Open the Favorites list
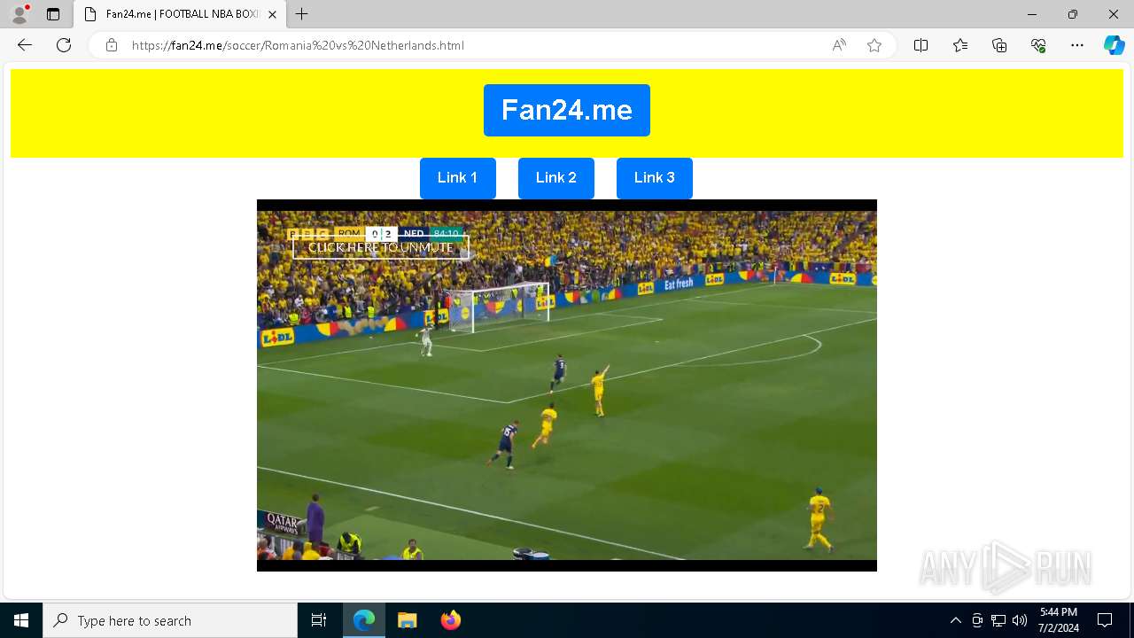 click(x=960, y=45)
